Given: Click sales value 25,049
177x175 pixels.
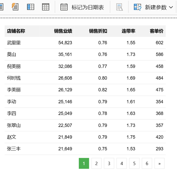Looking at the screenshot, I should point(65,113).
